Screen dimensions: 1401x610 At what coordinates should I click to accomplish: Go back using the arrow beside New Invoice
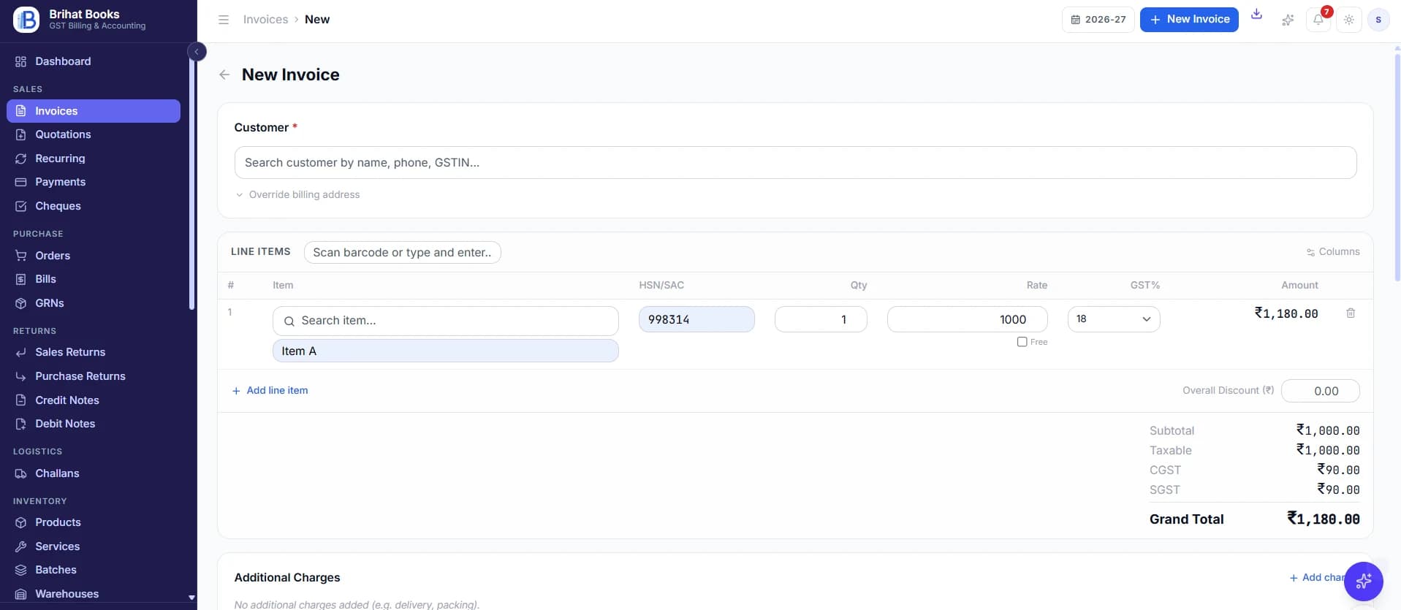[224, 75]
